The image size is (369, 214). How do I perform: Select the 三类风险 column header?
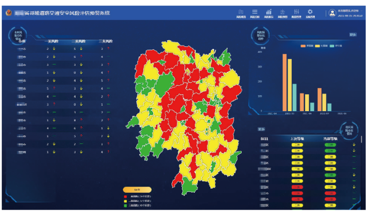[105, 41]
